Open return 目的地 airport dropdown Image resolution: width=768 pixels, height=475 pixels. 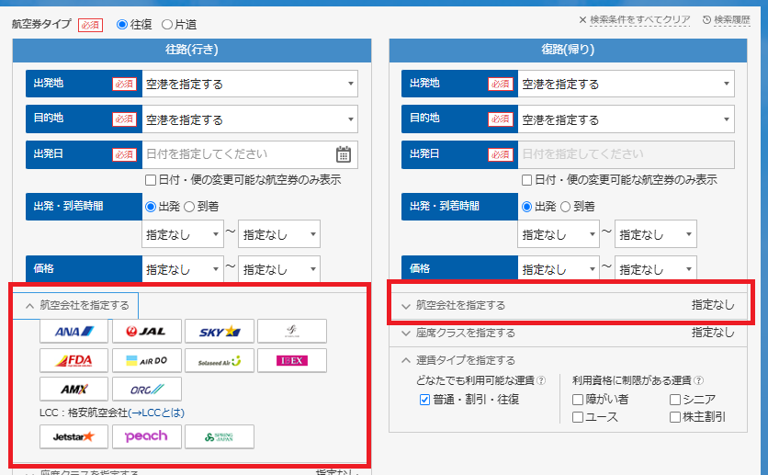click(627, 119)
